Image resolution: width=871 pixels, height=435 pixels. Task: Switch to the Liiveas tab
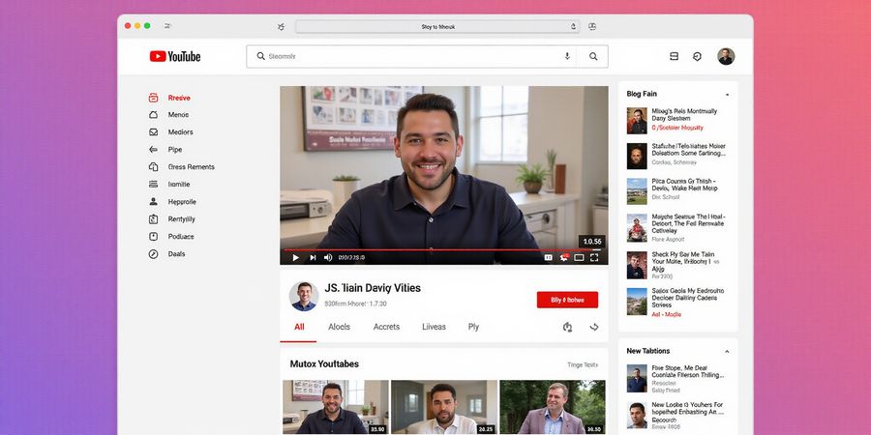click(x=434, y=327)
